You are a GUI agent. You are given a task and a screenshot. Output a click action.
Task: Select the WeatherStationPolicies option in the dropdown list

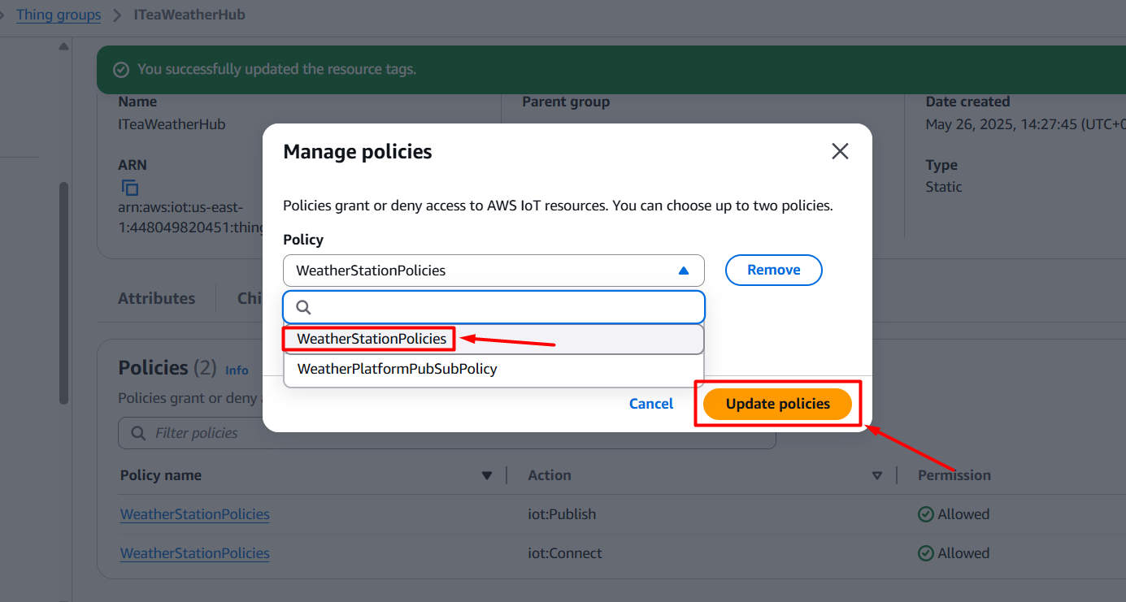point(372,339)
